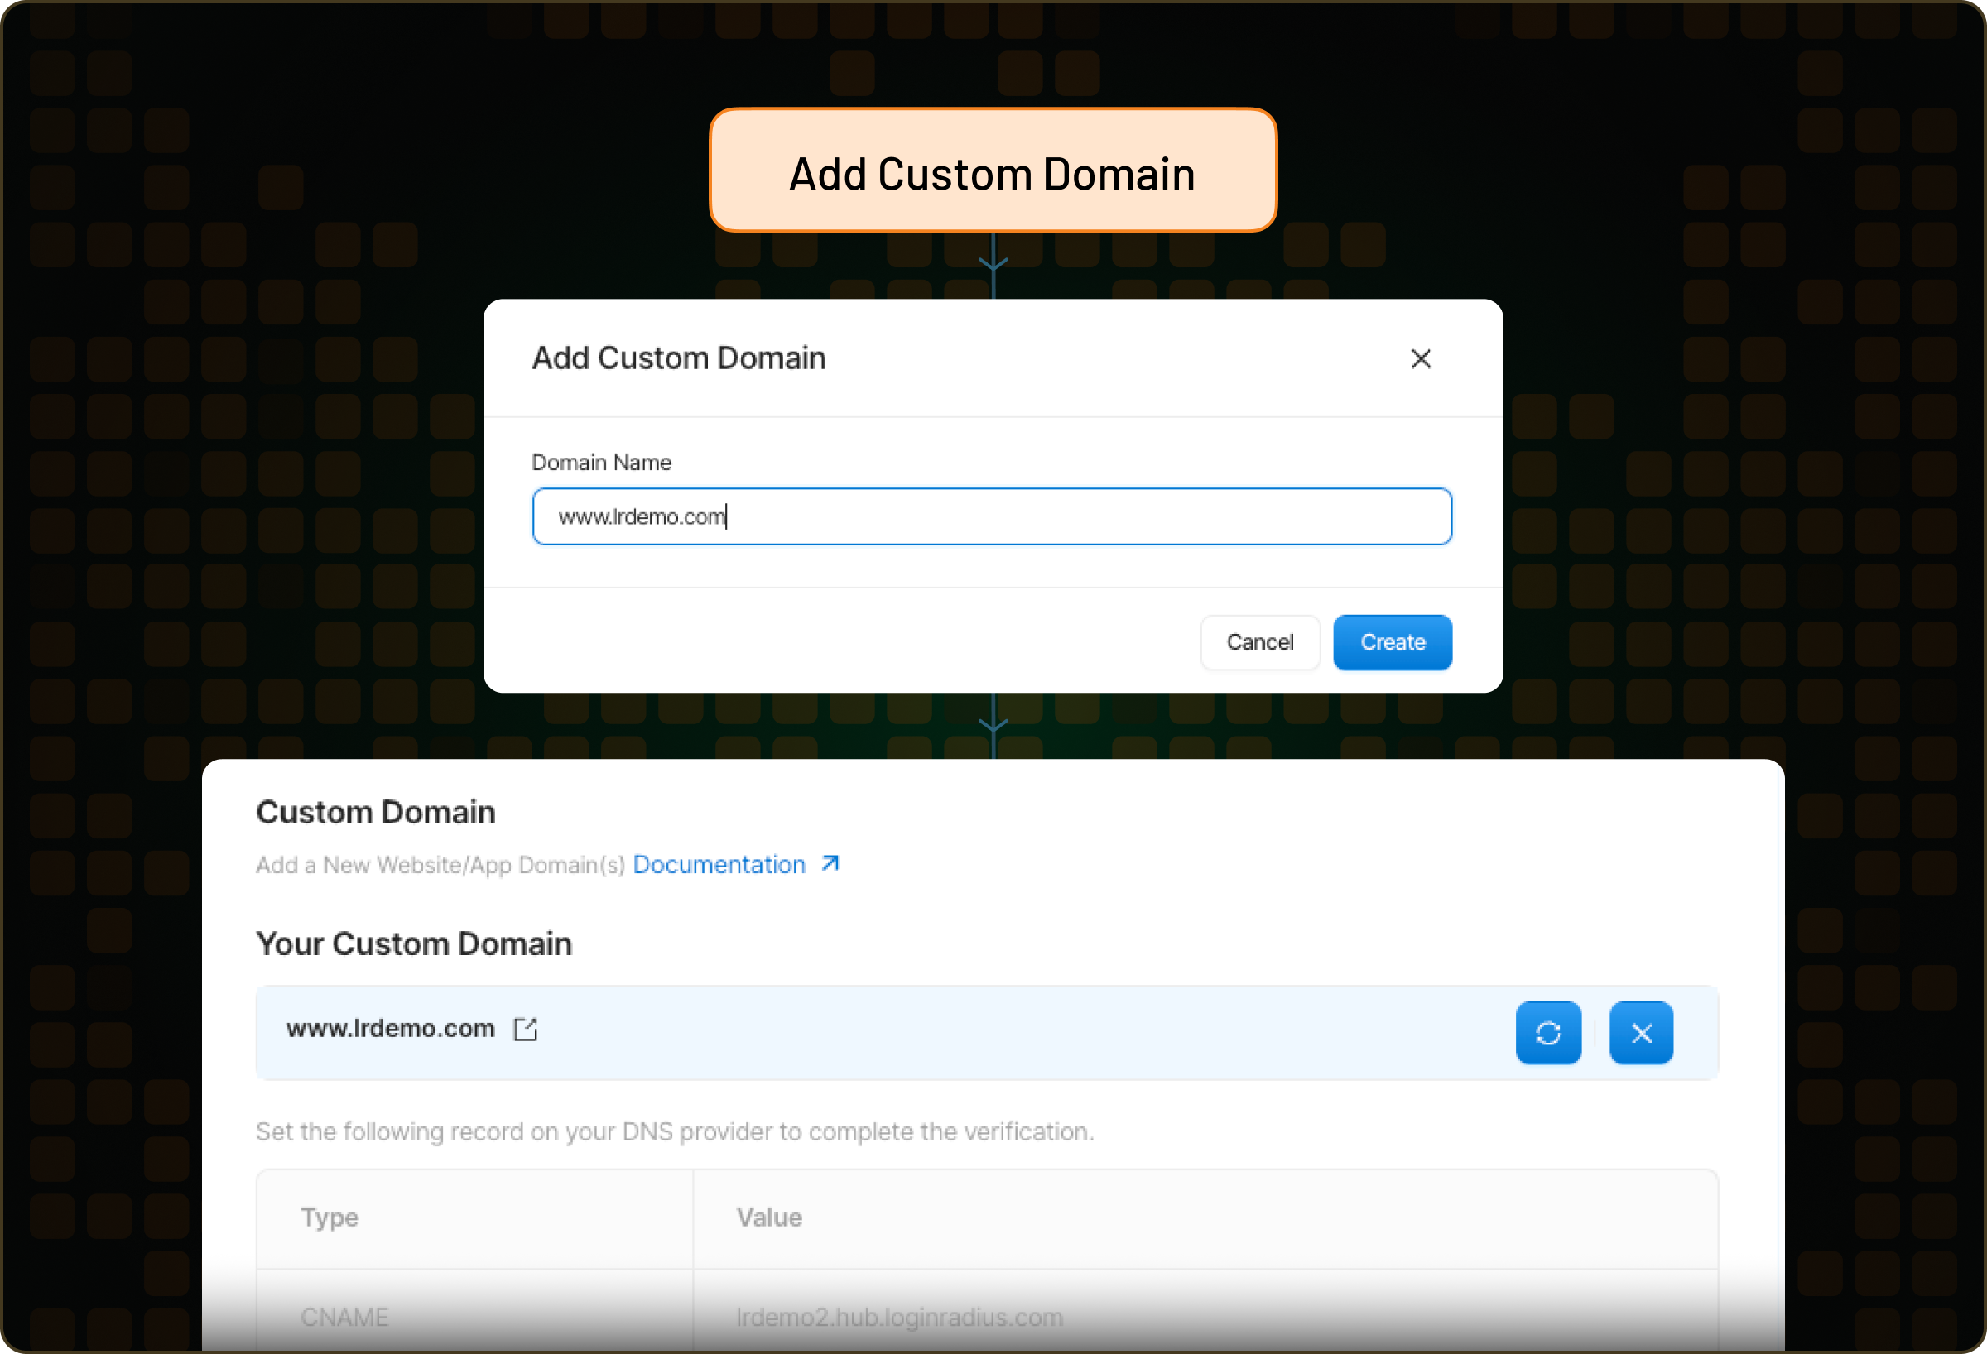
Task: Open www.lrdemo.com via external link icon
Action: pyautogui.click(x=525, y=1030)
